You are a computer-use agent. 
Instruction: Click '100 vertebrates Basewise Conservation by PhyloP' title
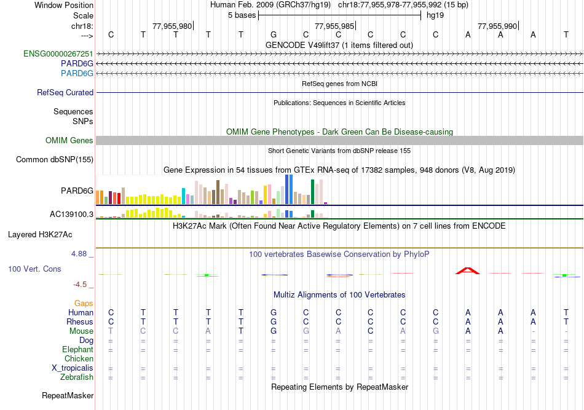[x=339, y=254]
